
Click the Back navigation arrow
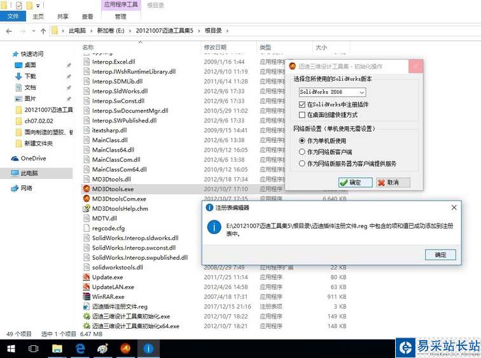[x=9, y=31]
